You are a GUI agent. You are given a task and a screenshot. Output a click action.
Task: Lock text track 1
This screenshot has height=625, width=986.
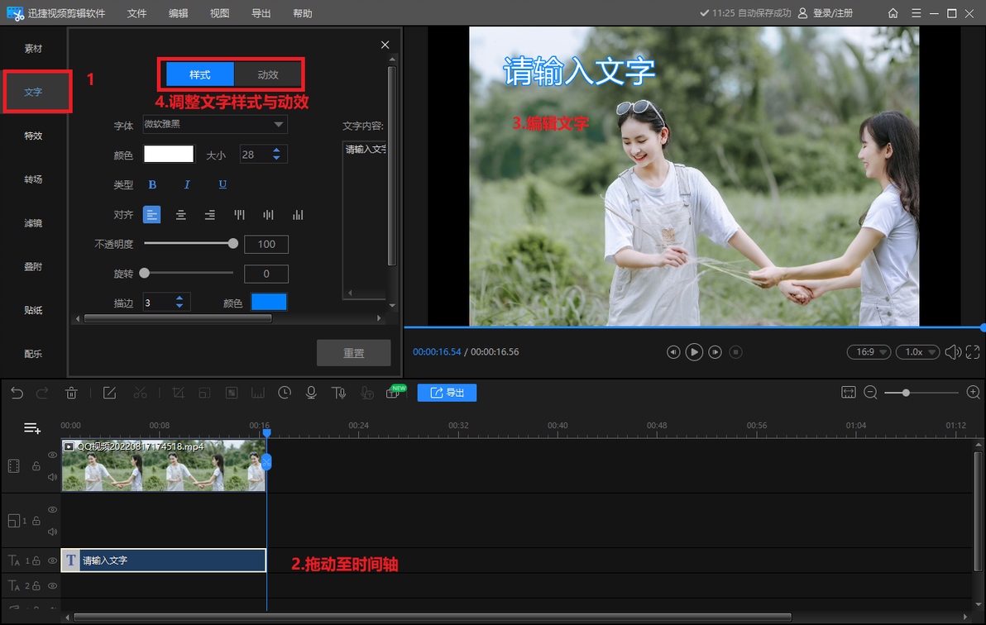pos(36,561)
